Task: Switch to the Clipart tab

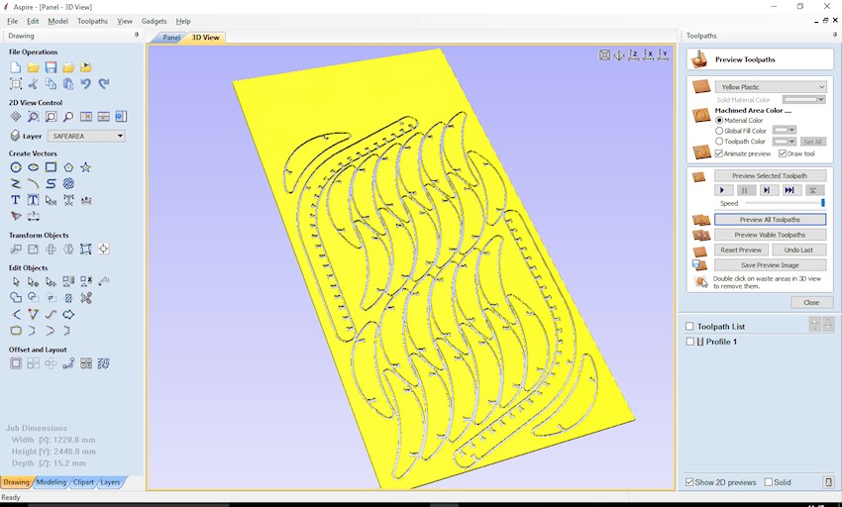Action: pyautogui.click(x=83, y=482)
